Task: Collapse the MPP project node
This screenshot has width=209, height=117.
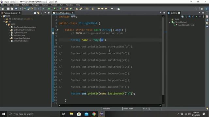Action: (x=2, y=16)
